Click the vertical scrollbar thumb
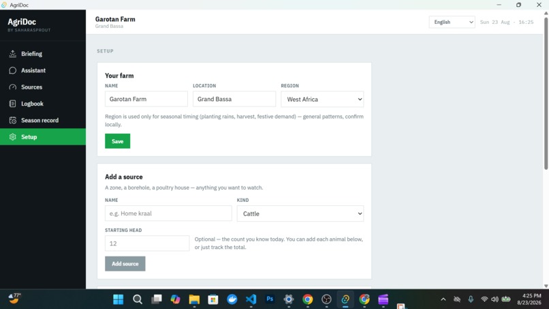The image size is (549, 309). [x=546, y=93]
